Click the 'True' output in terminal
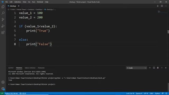169x95 pixels. [10, 80]
